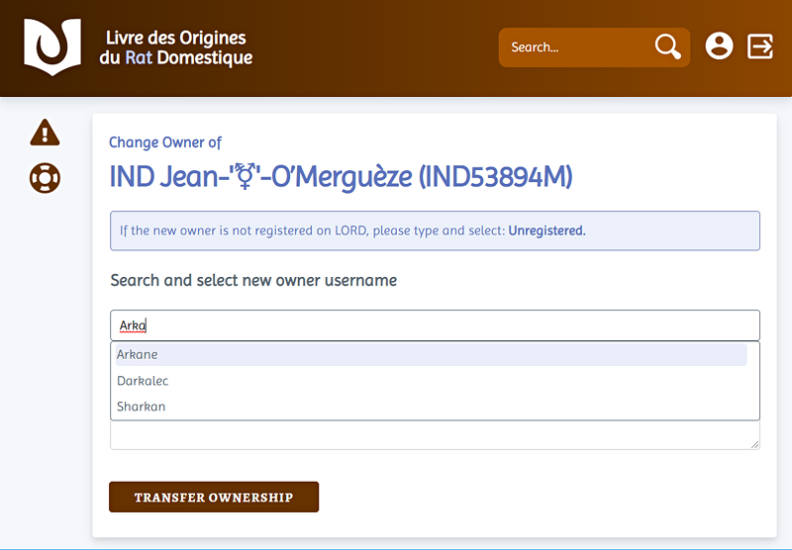Screen dimensions: 792x550
Task: Click the logout exit icon
Action: (759, 46)
